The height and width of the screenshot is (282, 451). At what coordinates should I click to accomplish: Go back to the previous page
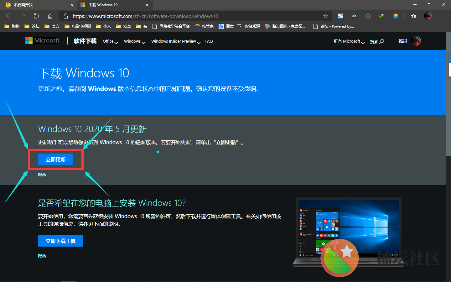[x=9, y=16]
